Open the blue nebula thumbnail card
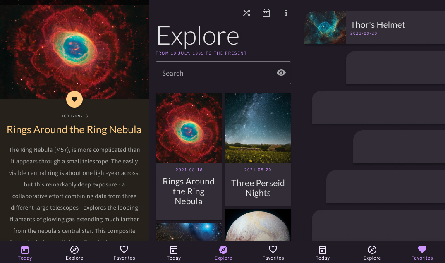The height and width of the screenshot is (263, 445). tap(189, 232)
